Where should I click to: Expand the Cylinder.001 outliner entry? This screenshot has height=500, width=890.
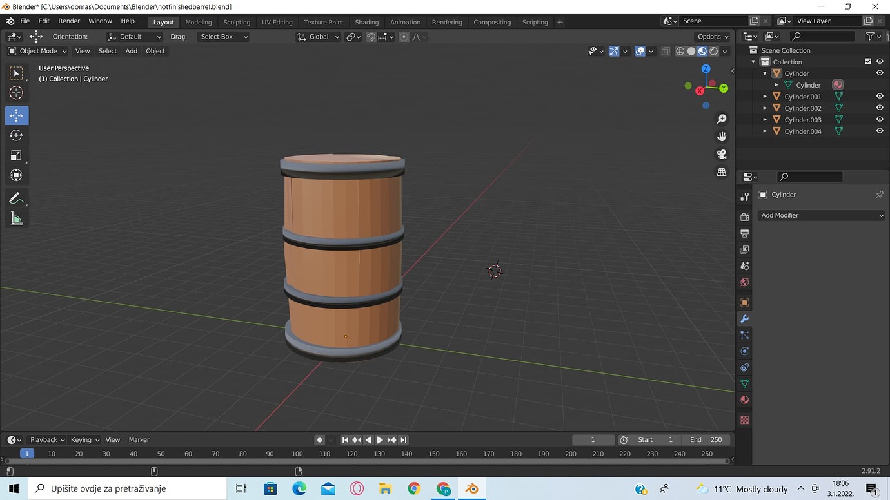pyautogui.click(x=765, y=95)
